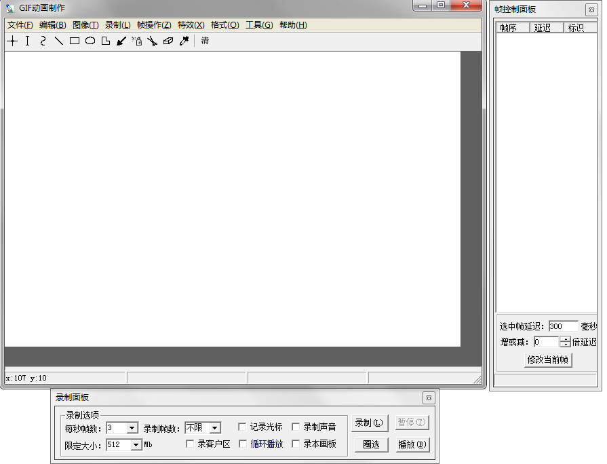Increase delay with the 增或减 stepper arrow
The height and width of the screenshot is (464, 607).
[x=564, y=339]
